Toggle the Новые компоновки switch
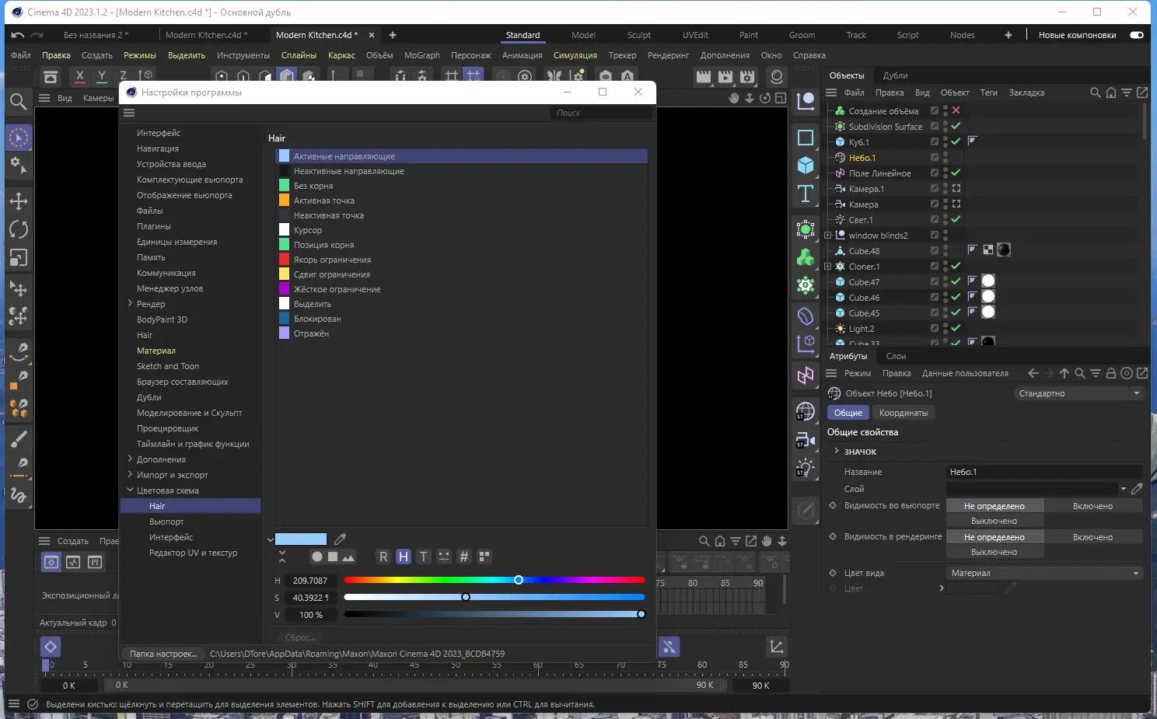This screenshot has width=1157, height=719. (x=1137, y=35)
